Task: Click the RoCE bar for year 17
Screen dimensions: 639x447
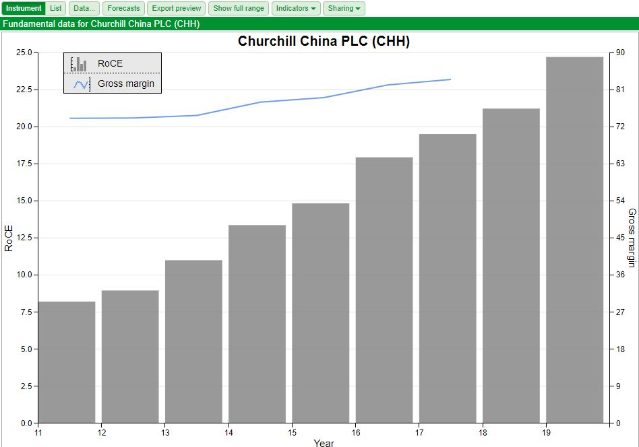Action: tap(448, 279)
